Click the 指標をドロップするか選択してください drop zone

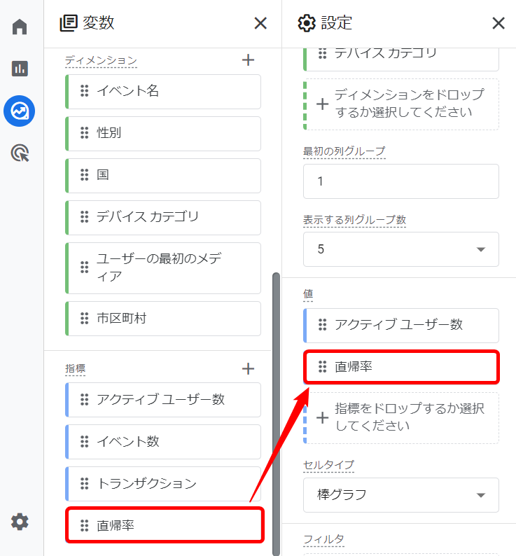[x=402, y=418]
